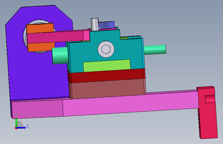Image resolution: width=223 pixels, height=144 pixels.
Task: Select the orange block on the plate
Action: 41,37
